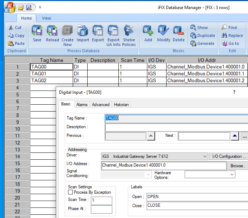
Task: Click I/O Address input field
Action: click(164, 165)
